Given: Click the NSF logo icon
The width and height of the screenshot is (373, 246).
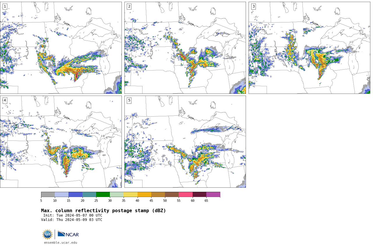Looking at the screenshot, I should click(47, 234).
